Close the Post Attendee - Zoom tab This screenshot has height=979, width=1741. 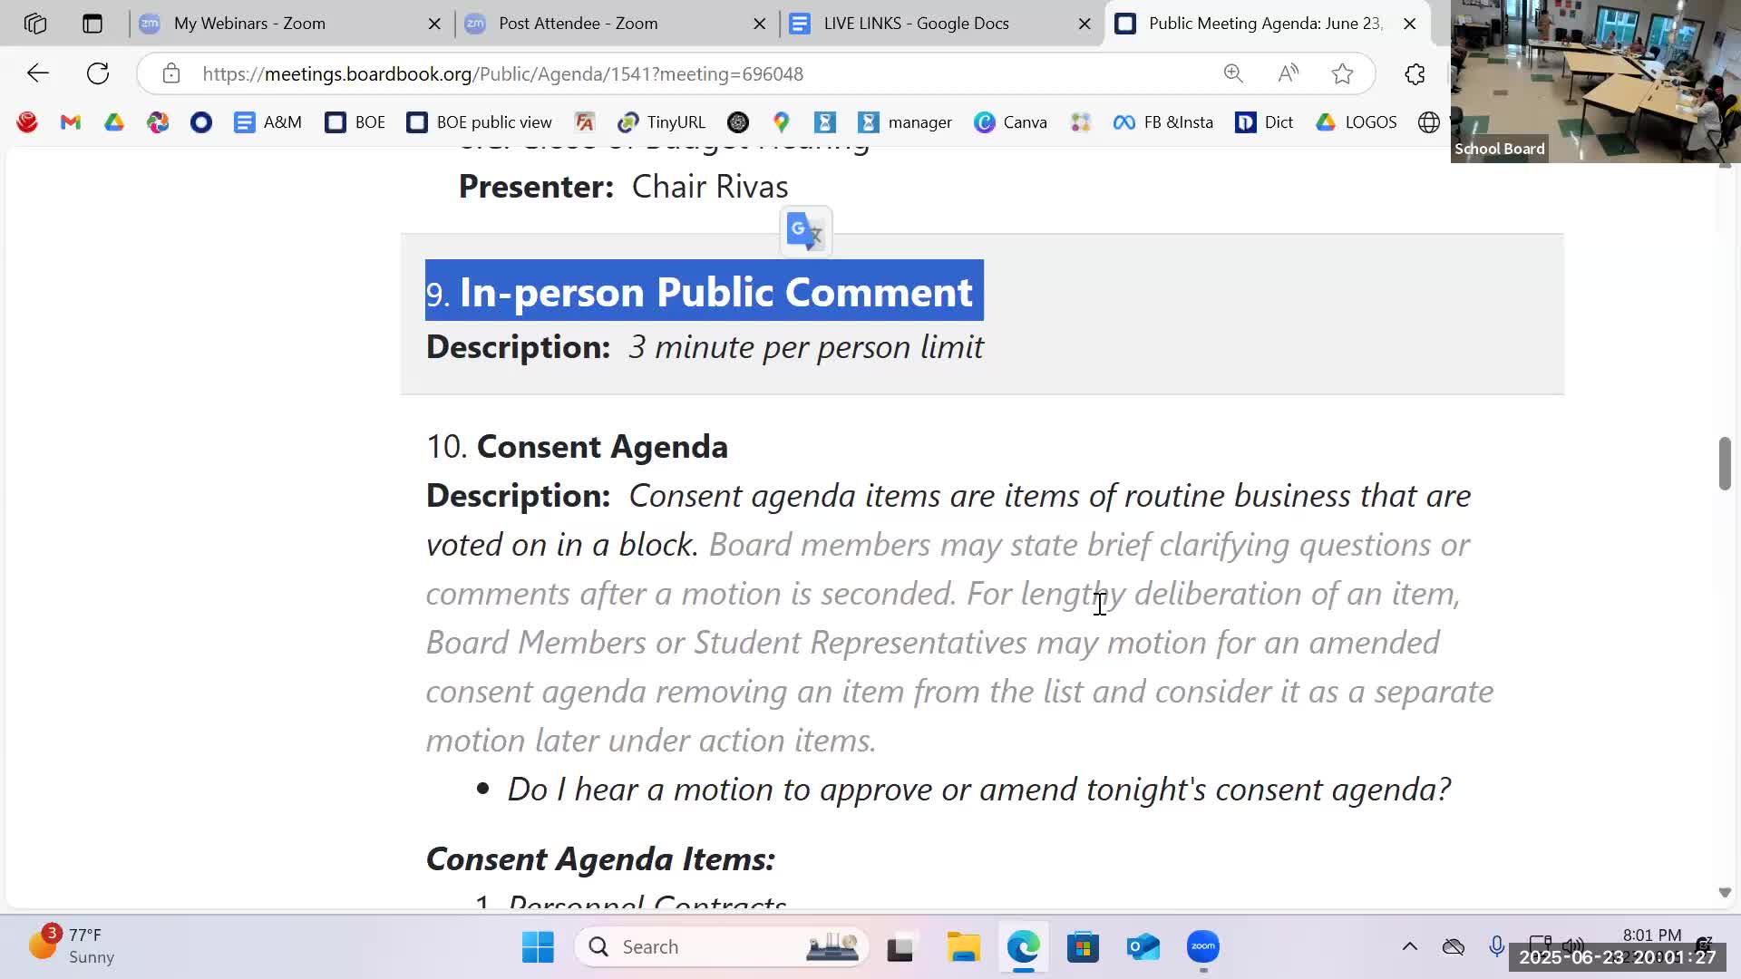point(760,24)
